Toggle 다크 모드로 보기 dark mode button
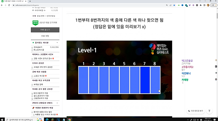The height and width of the screenshot is (121, 218). (195, 111)
